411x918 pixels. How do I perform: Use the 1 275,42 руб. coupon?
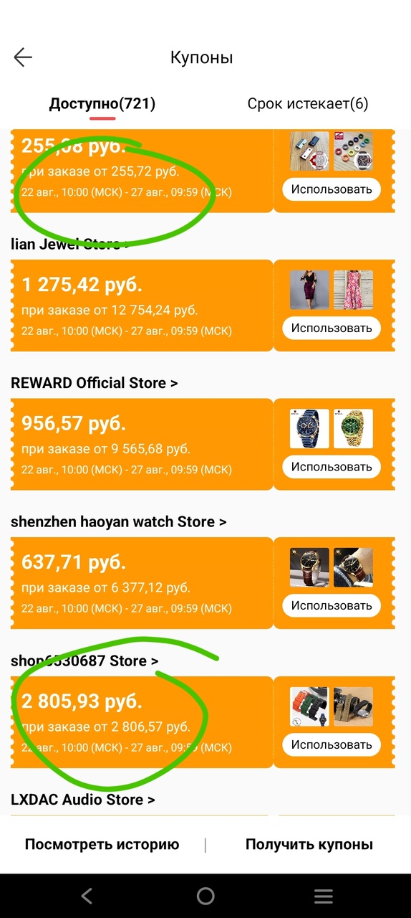click(332, 328)
